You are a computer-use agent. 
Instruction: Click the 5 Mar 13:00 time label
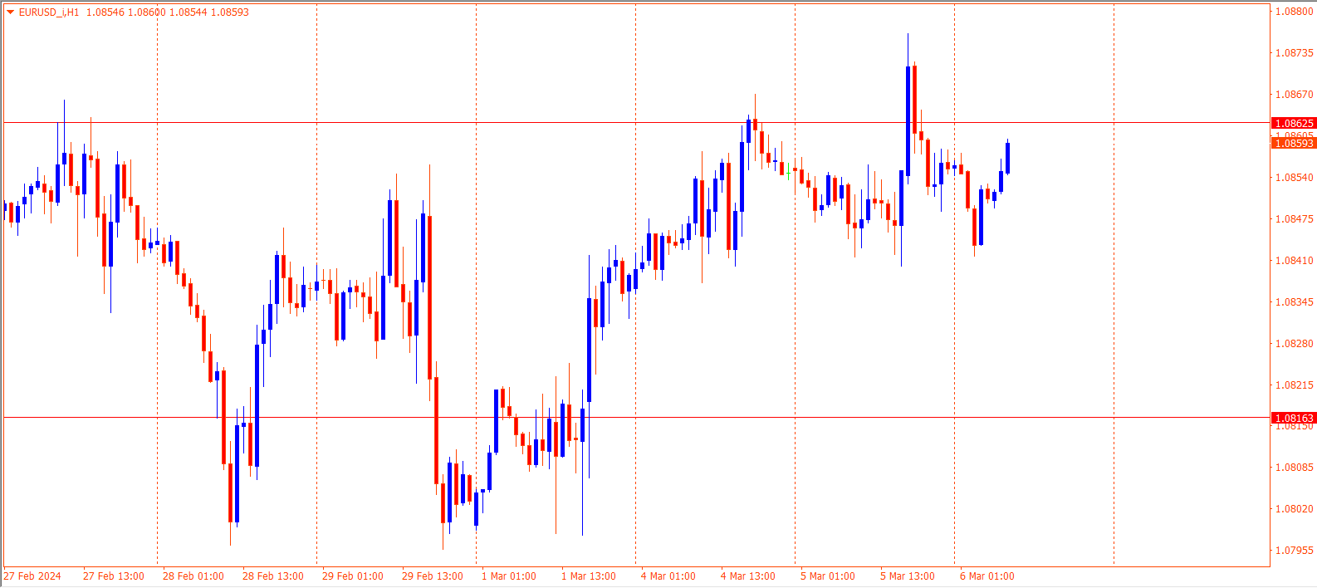pyautogui.click(x=908, y=576)
